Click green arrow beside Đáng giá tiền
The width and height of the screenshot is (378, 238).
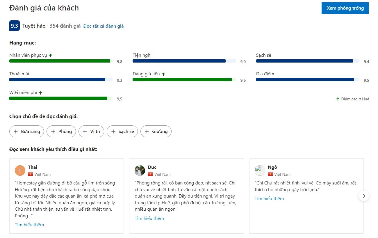click(x=163, y=74)
